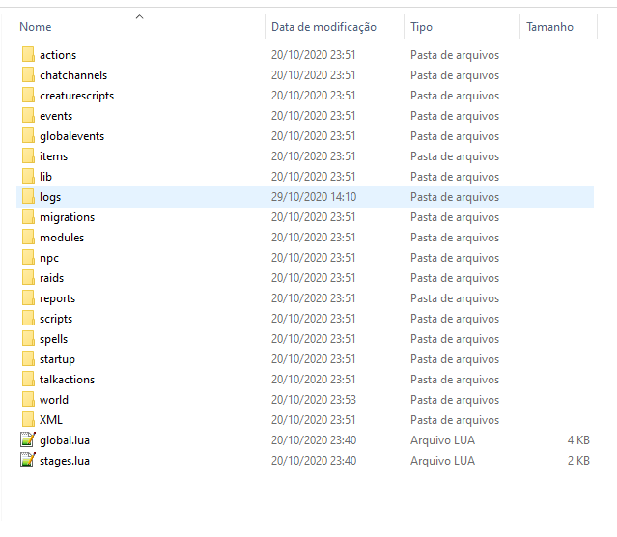This screenshot has height=537, width=617.
Task: Select the modules folder icon
Action: [28, 237]
